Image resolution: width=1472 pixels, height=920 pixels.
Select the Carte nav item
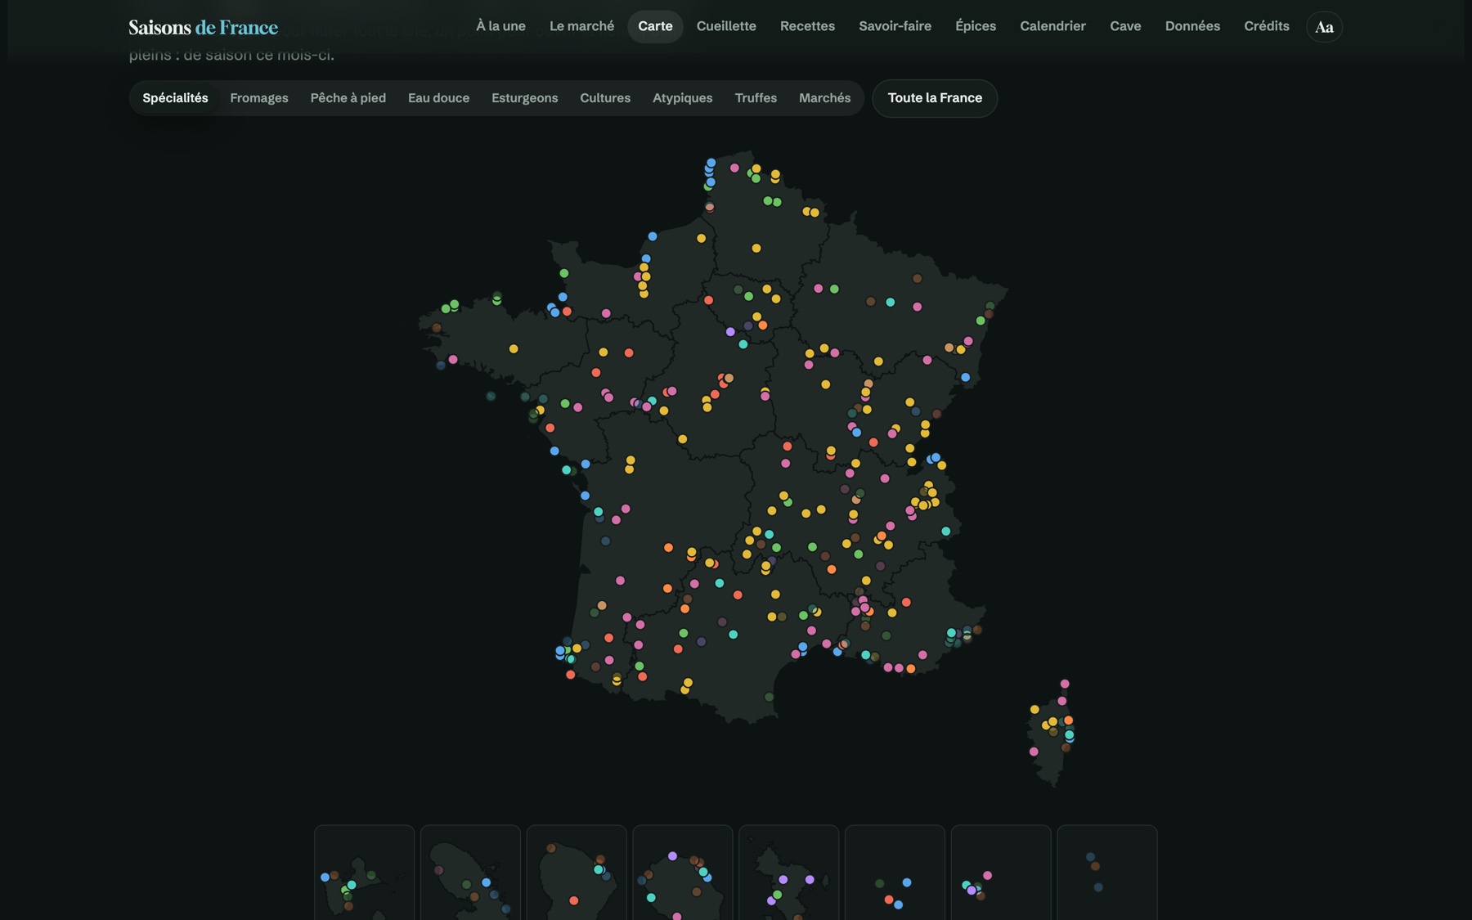point(655,26)
